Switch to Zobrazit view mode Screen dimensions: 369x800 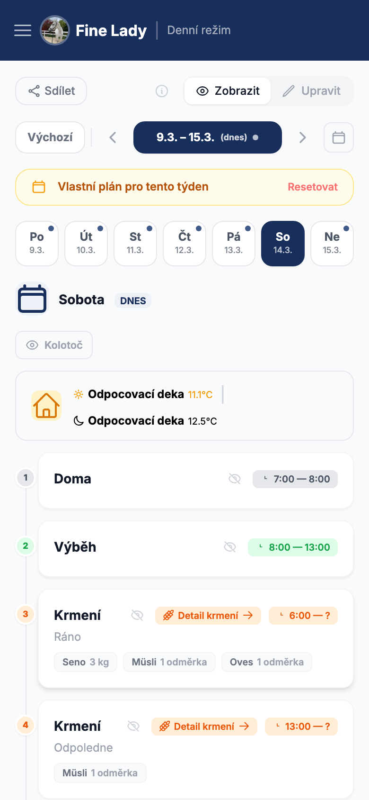228,91
